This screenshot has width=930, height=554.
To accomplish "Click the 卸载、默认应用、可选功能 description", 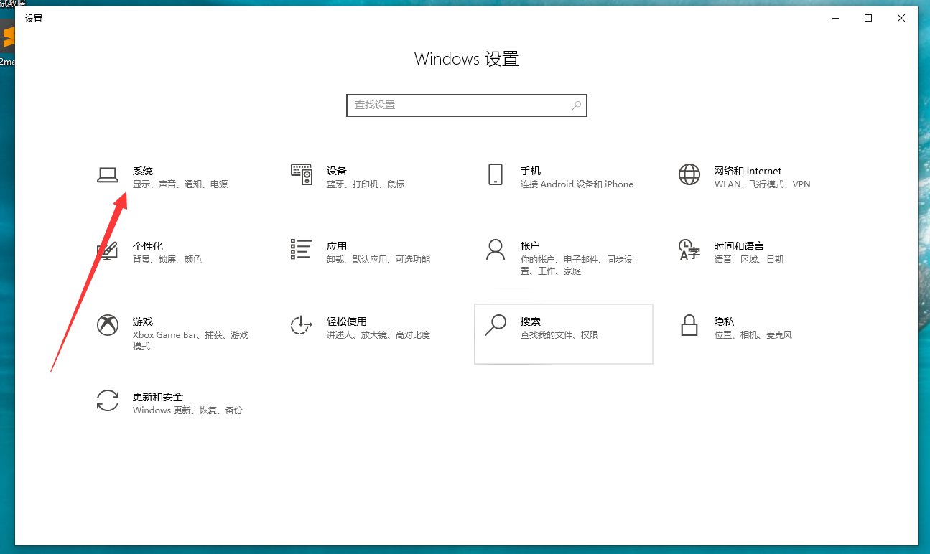I will 378,260.
